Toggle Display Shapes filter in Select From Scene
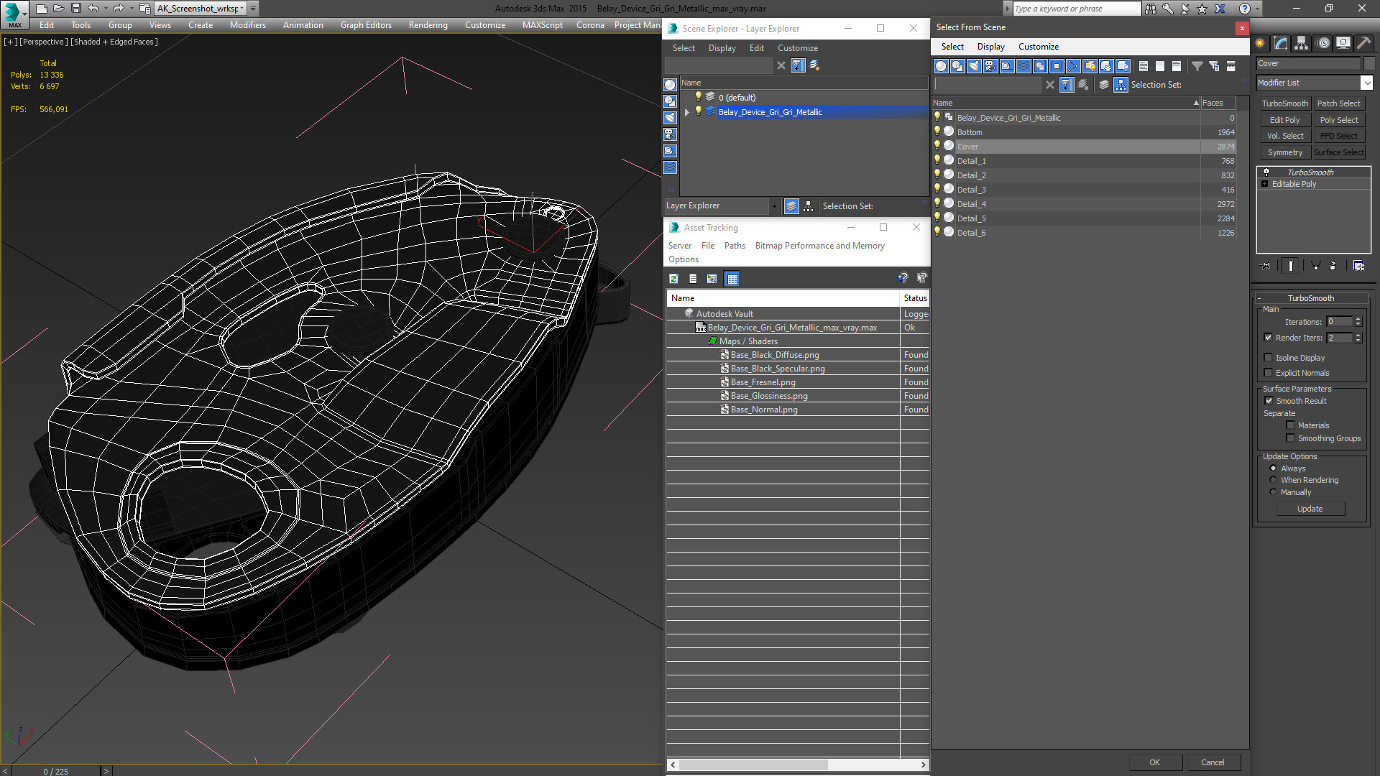The width and height of the screenshot is (1380, 776). pyautogui.click(x=957, y=66)
